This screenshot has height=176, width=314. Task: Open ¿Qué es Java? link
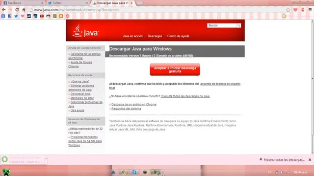click(x=80, y=82)
